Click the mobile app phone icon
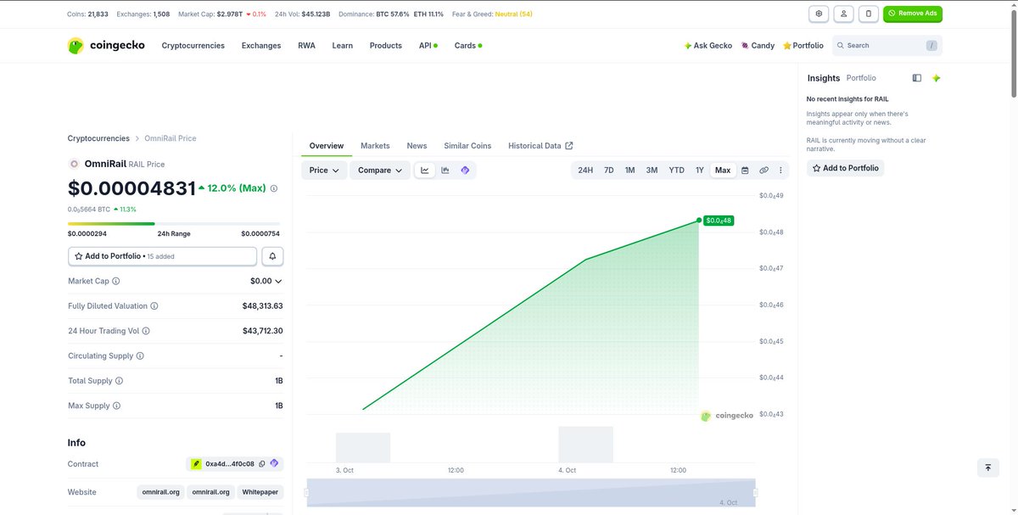1018x515 pixels. click(x=868, y=14)
